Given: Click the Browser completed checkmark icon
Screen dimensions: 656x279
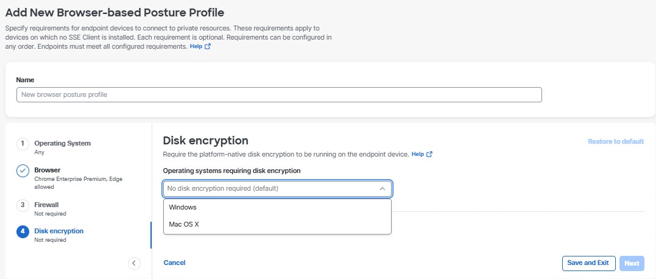Looking at the screenshot, I should (x=23, y=171).
